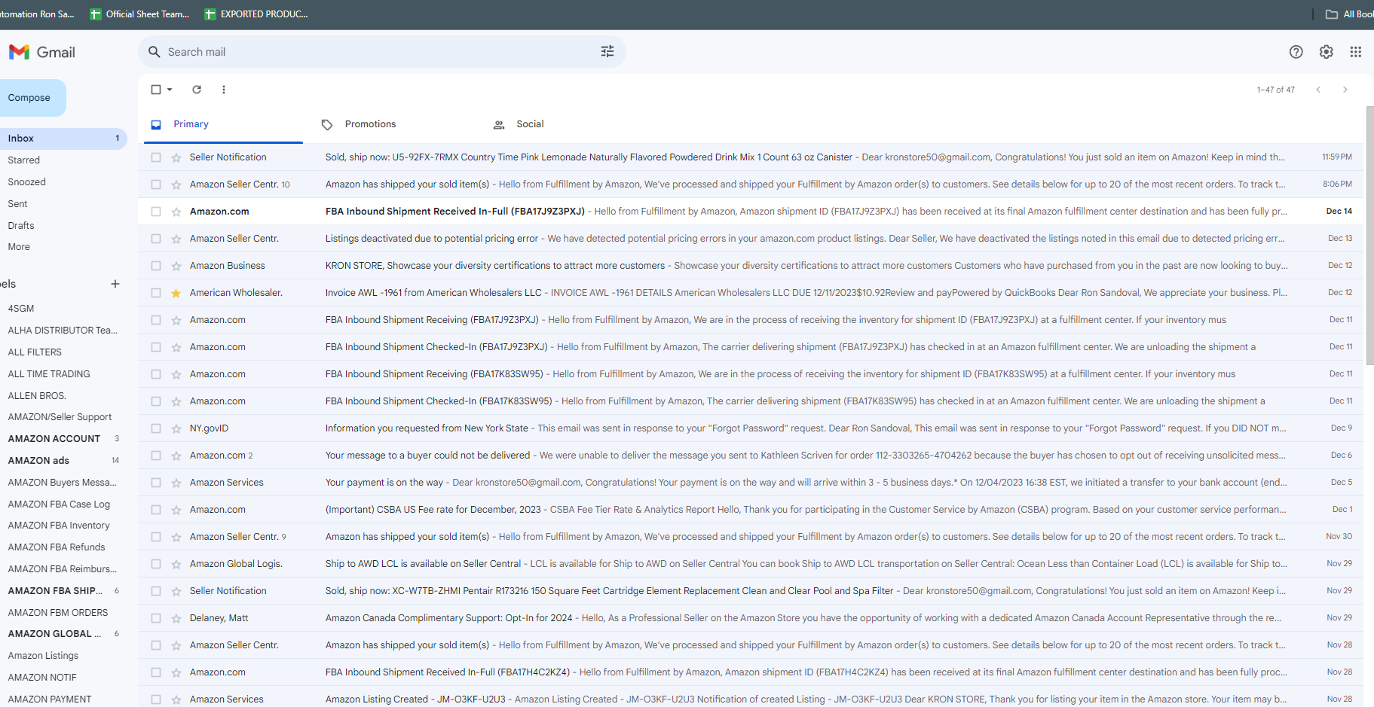Open Gmail settings gear

(1327, 51)
